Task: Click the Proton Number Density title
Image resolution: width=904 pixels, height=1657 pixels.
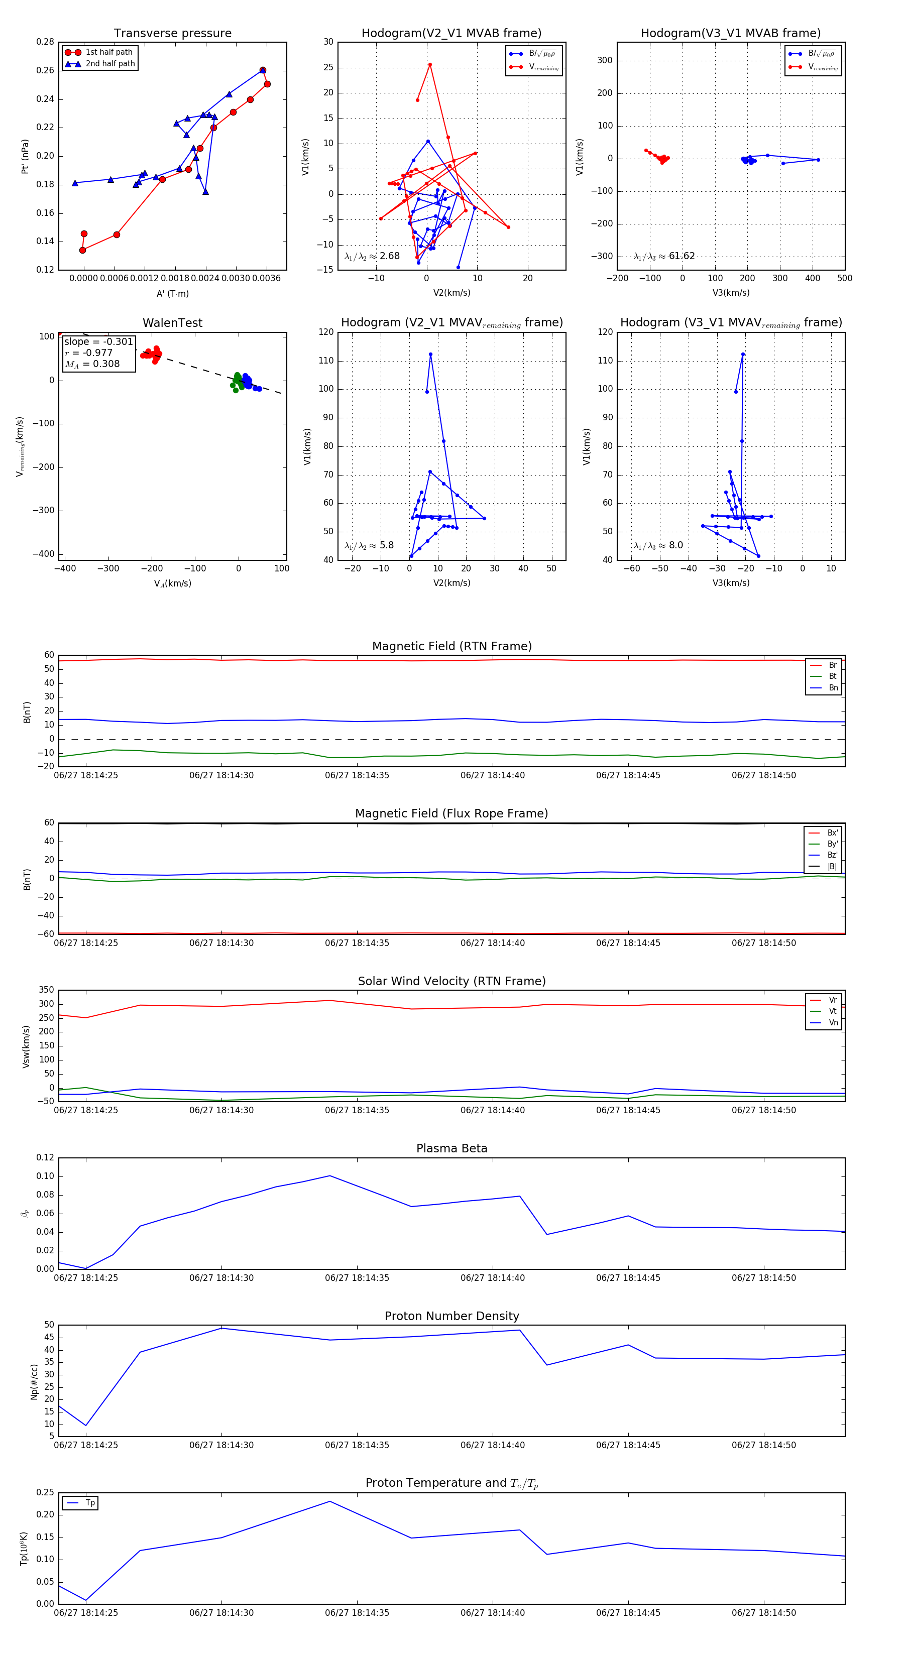Action: (x=451, y=1316)
